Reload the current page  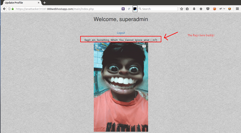click(x=129, y=9)
